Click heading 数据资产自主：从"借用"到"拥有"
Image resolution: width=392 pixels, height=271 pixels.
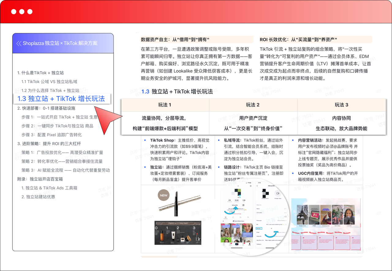coord(175,39)
